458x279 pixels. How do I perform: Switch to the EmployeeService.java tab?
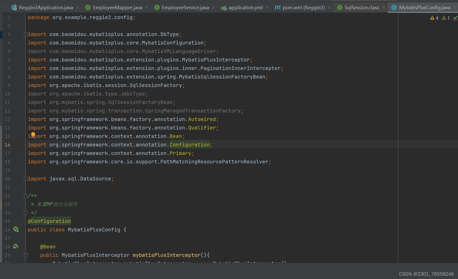coord(185,8)
